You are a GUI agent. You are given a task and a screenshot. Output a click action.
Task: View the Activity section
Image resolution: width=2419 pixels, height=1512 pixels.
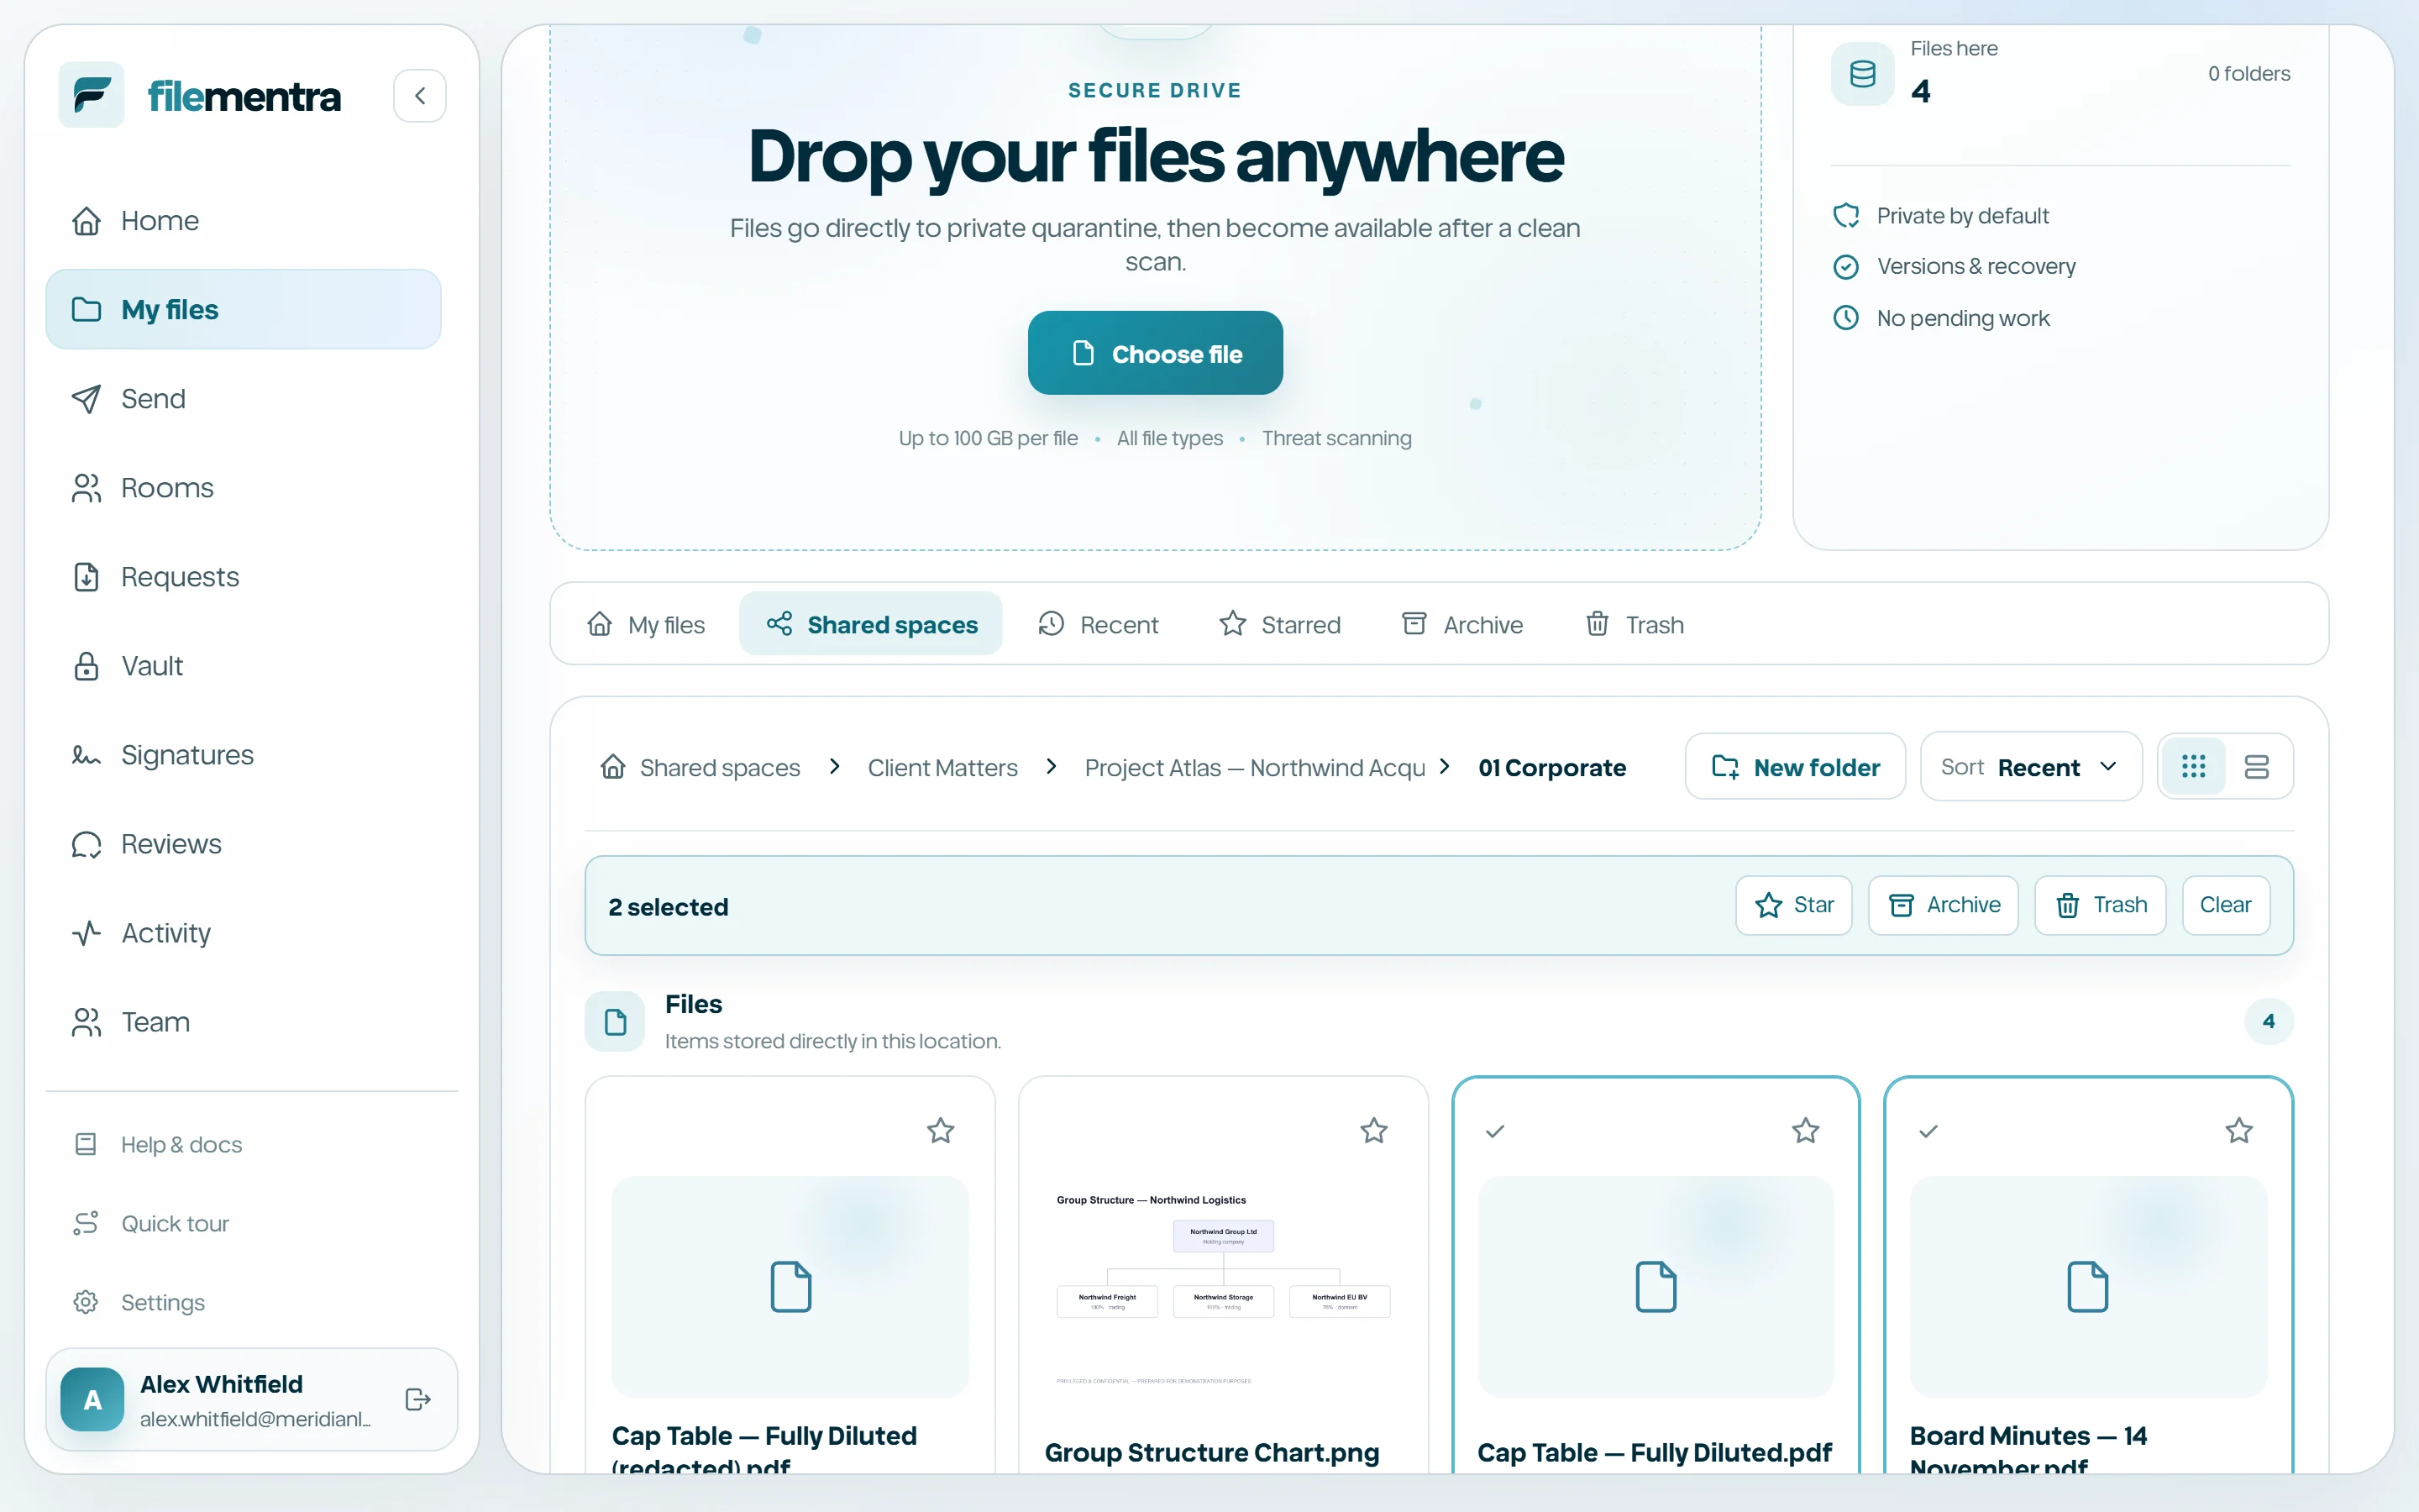[x=243, y=933]
